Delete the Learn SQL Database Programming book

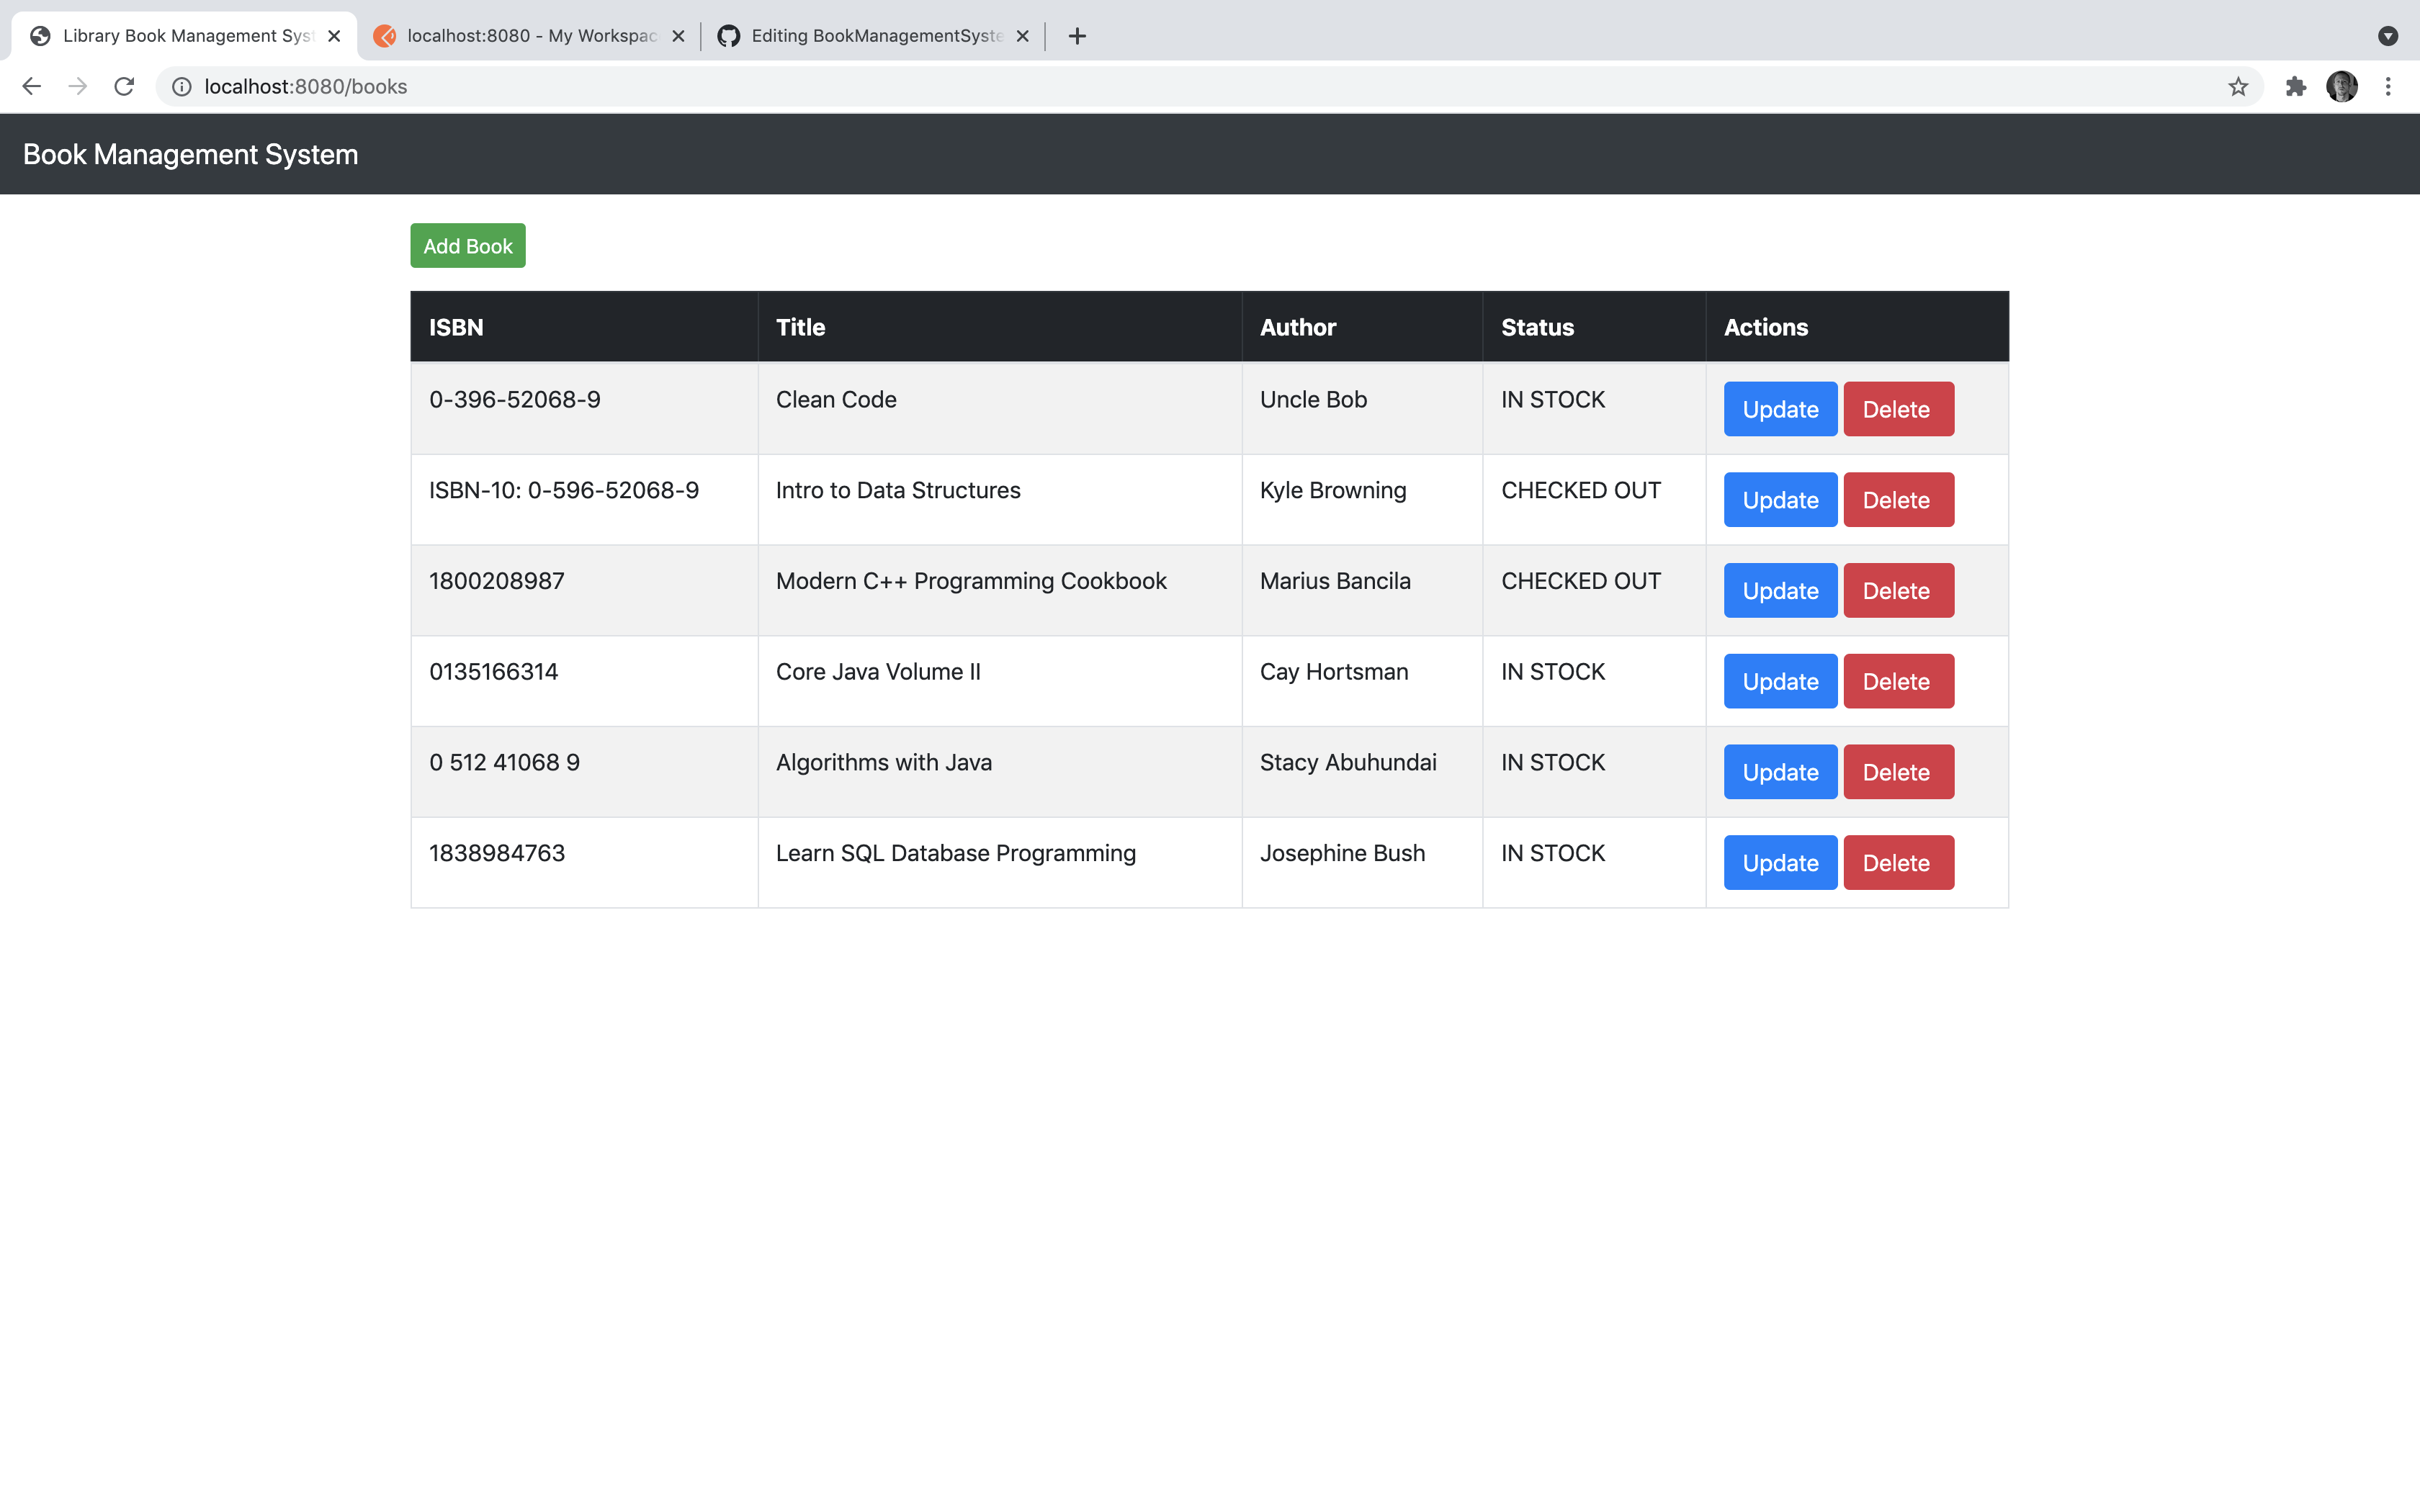(1897, 861)
